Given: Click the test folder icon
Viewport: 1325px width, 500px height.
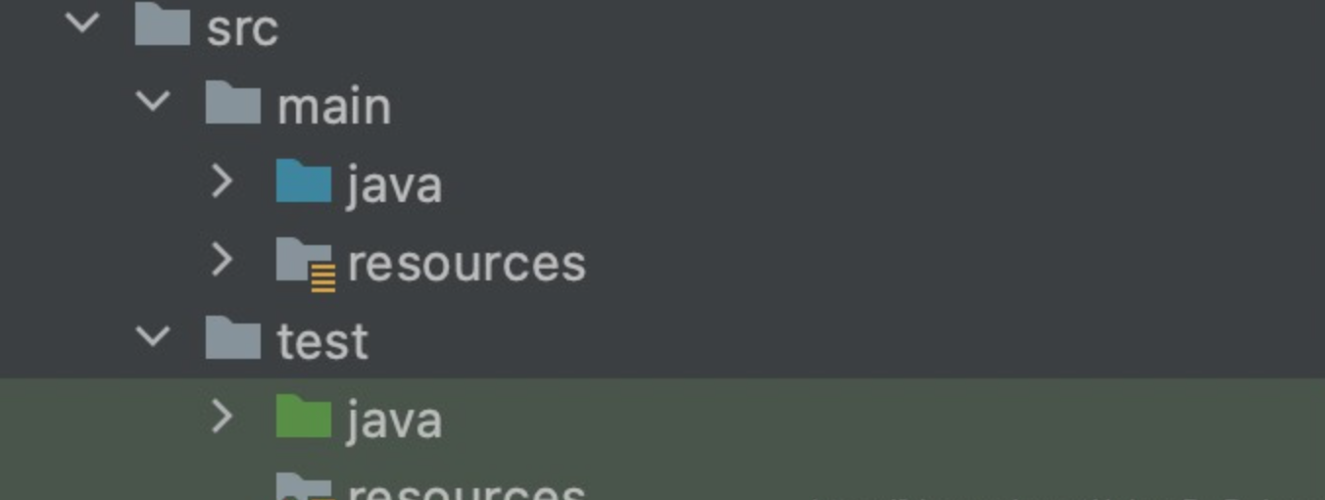Looking at the screenshot, I should coord(233,339).
